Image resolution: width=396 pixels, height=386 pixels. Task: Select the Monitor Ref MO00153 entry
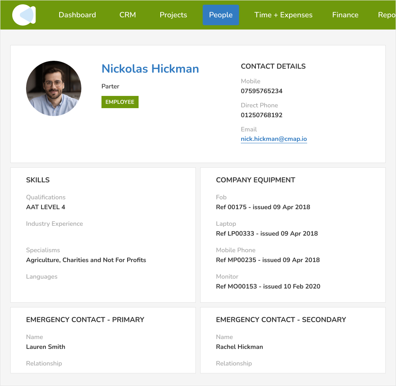268,287
